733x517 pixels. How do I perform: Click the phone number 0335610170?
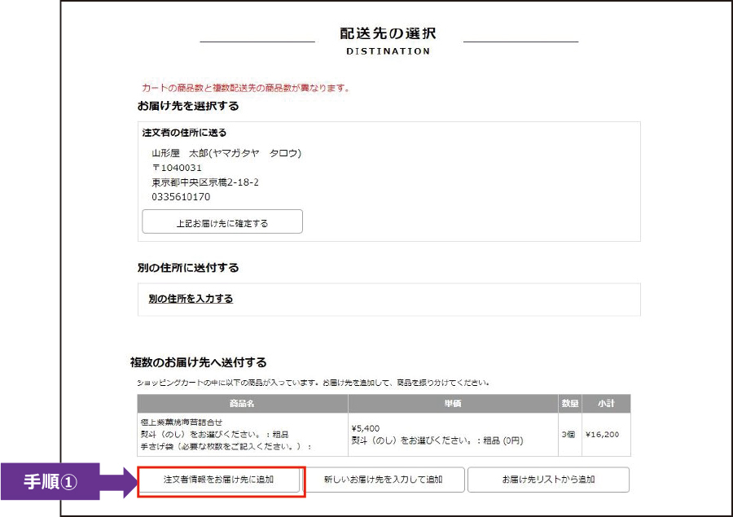click(181, 197)
